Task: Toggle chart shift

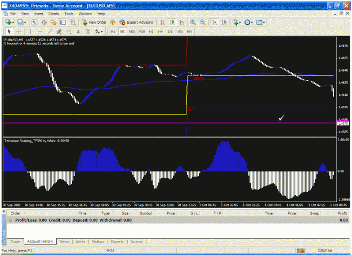Action: click(224, 22)
